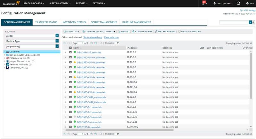Expand the Dell Computer Corporation tree node
Image resolution: width=256 pixels, height=139 pixels.
click(x=4, y=55)
